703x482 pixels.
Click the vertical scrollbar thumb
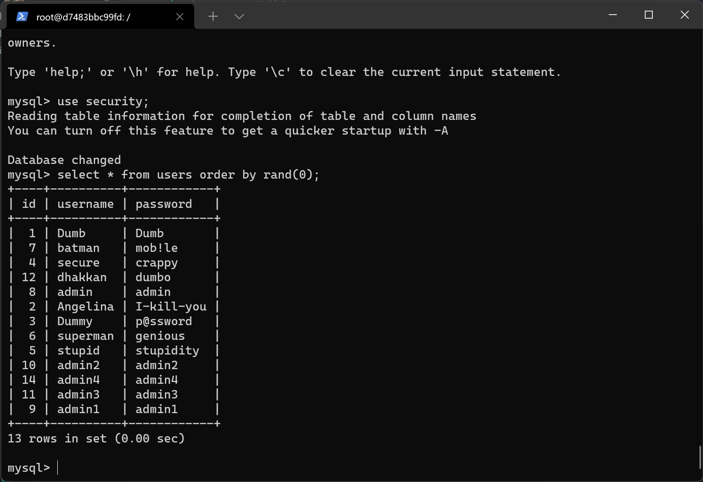pos(700,458)
